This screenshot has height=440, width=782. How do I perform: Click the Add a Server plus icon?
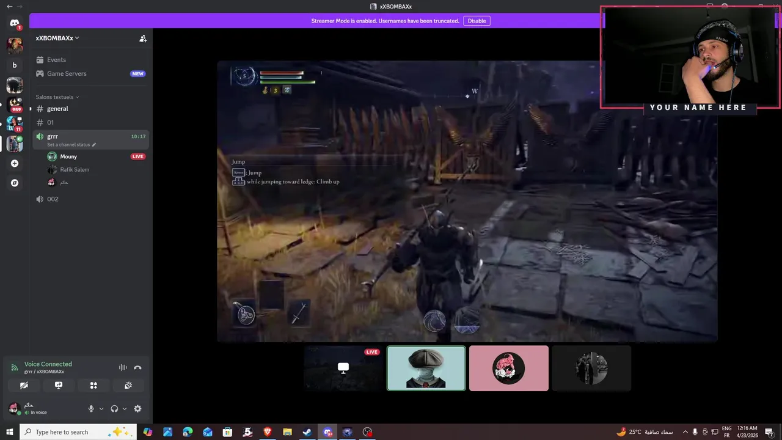click(15, 163)
